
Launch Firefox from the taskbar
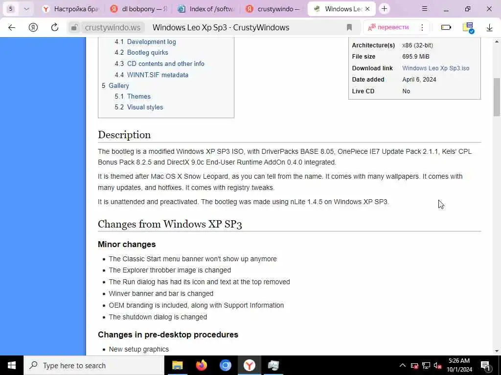201,365
